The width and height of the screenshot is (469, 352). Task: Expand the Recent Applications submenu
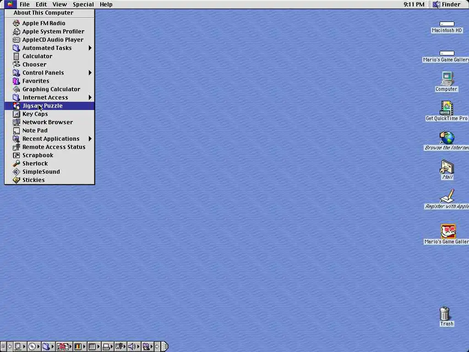(x=49, y=138)
